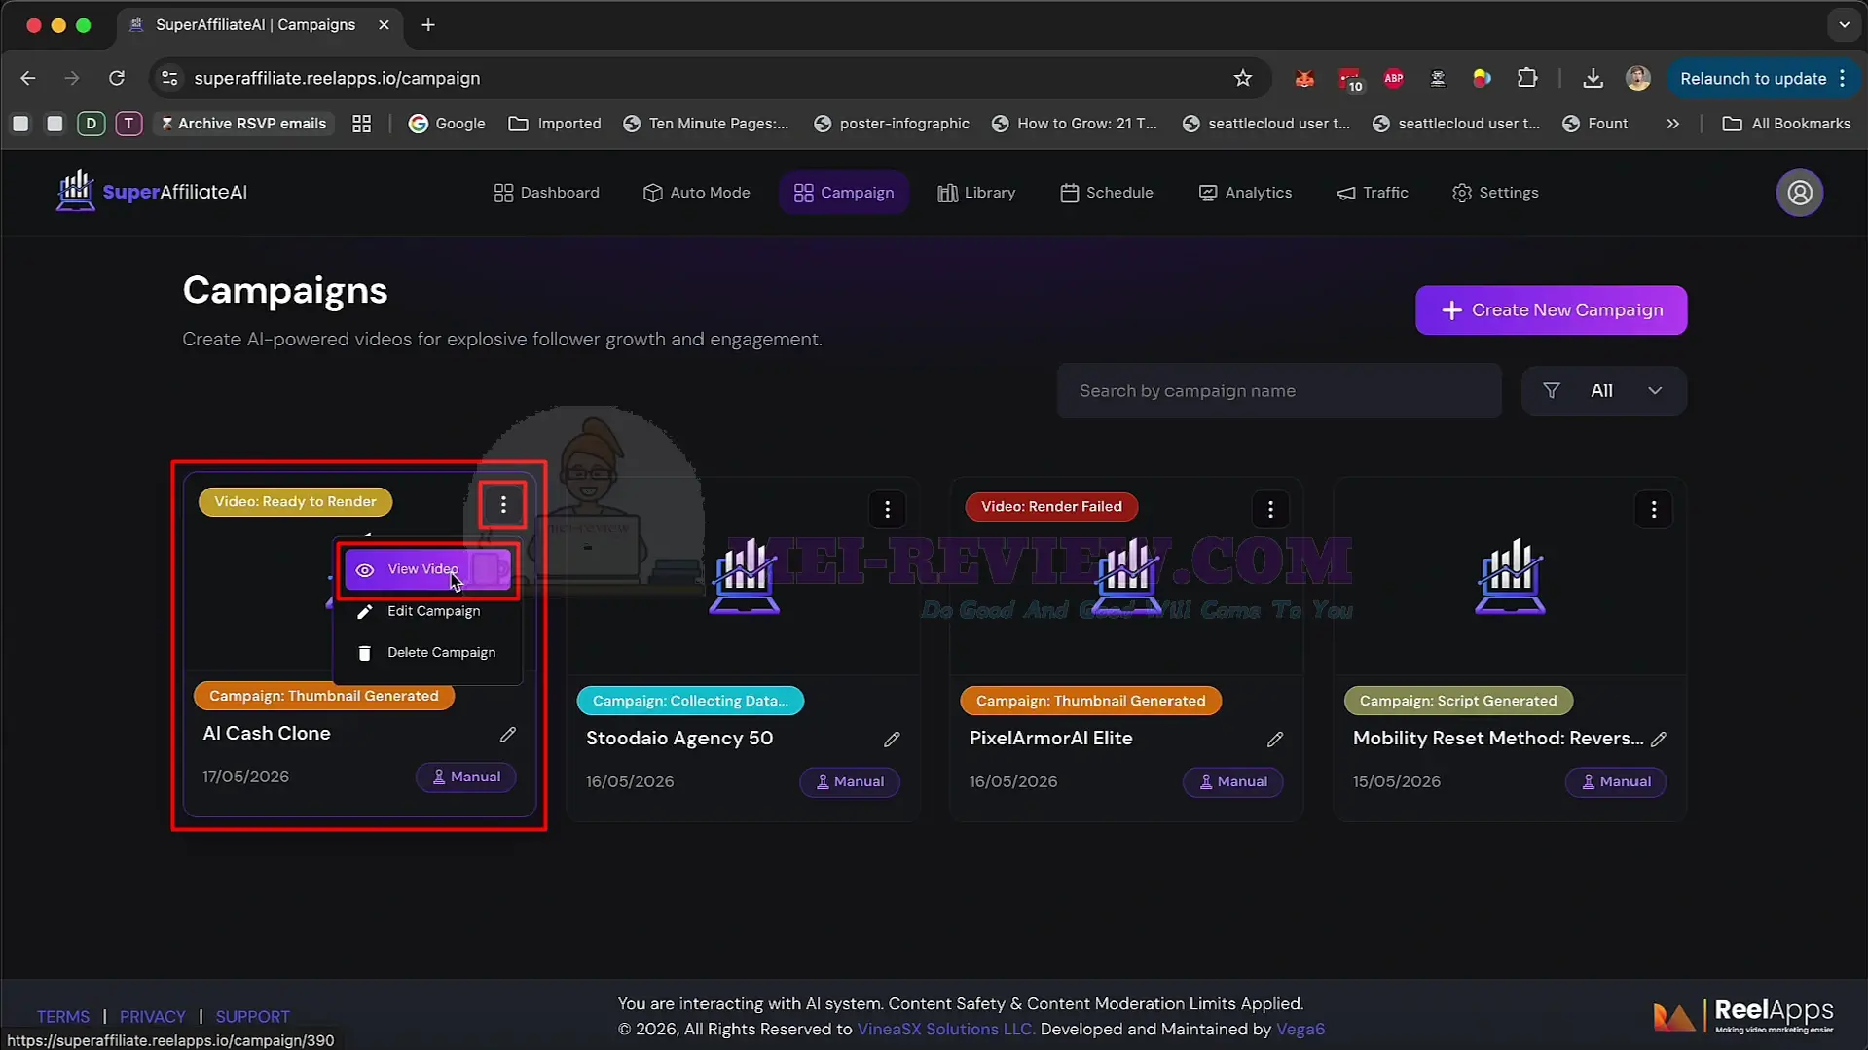Screen dimensions: 1868x1050
Task: Open the browser extensions puzzle icon
Action: [1527, 78]
